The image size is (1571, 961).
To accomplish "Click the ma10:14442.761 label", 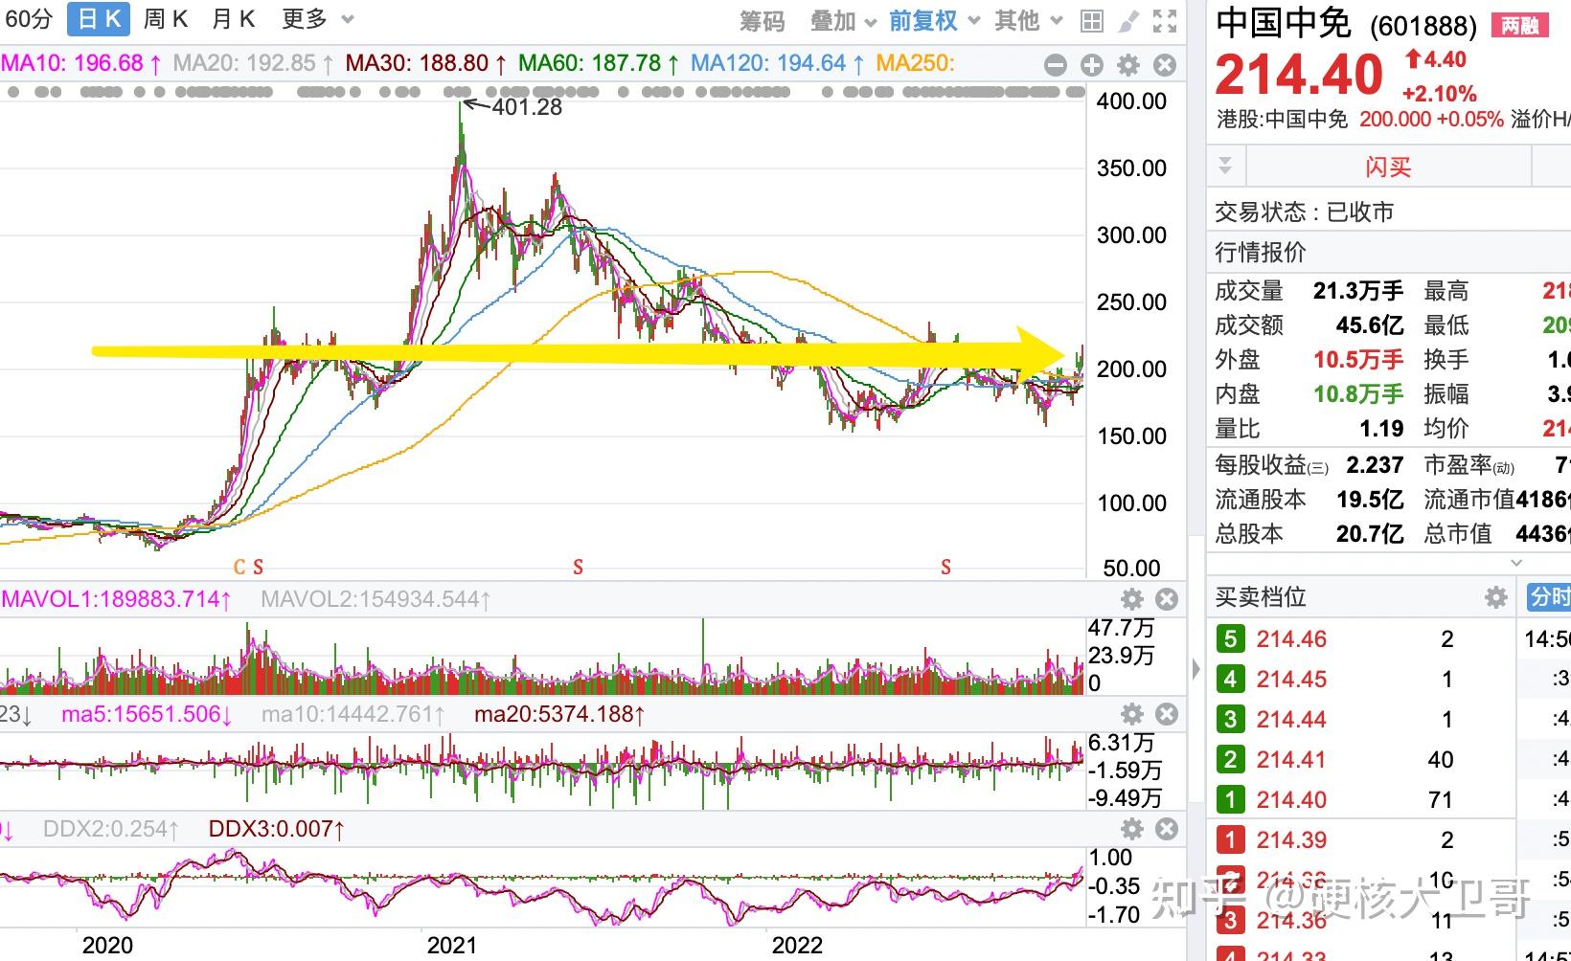I will point(353,715).
